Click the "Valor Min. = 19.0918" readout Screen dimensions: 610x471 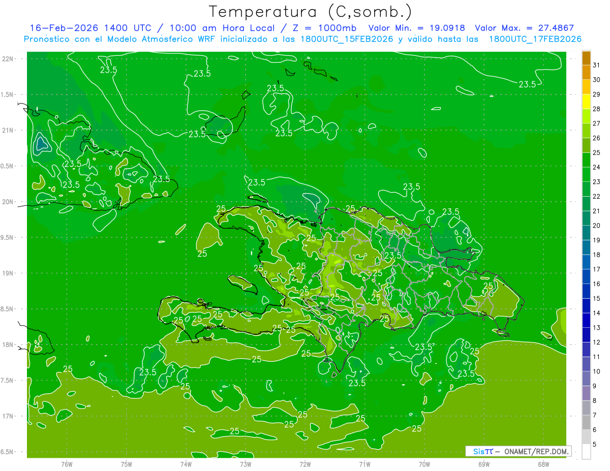coord(417,28)
